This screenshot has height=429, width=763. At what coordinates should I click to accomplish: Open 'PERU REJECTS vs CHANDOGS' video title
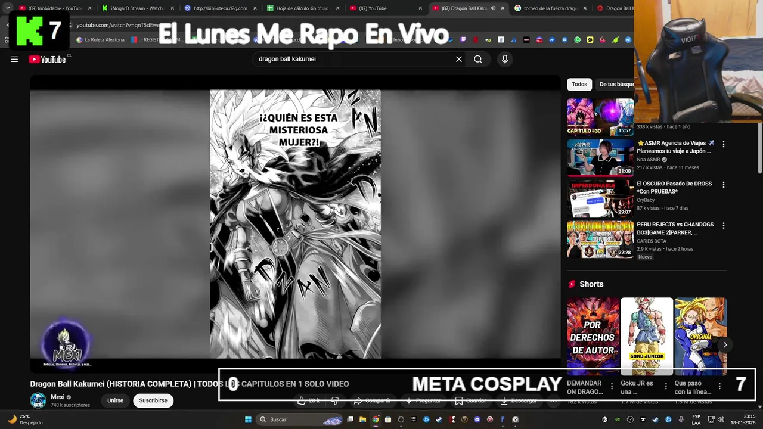click(675, 228)
